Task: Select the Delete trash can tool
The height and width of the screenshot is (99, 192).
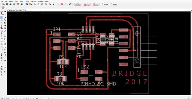Action: (x=2, y=26)
